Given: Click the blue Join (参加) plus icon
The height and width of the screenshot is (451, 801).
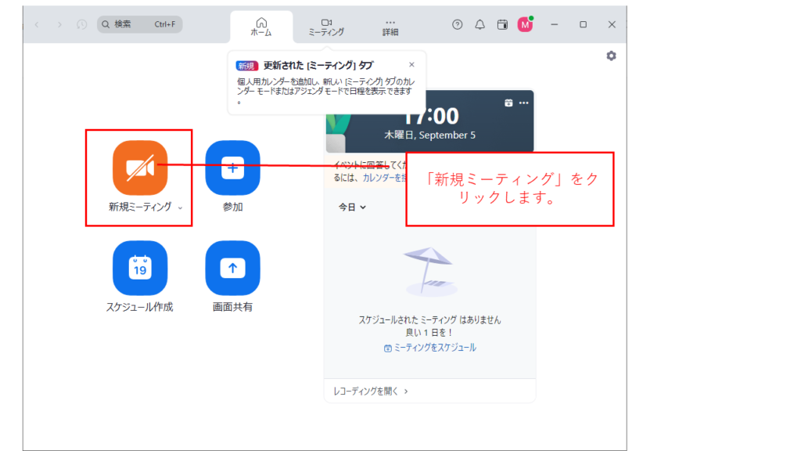Looking at the screenshot, I should click(232, 168).
